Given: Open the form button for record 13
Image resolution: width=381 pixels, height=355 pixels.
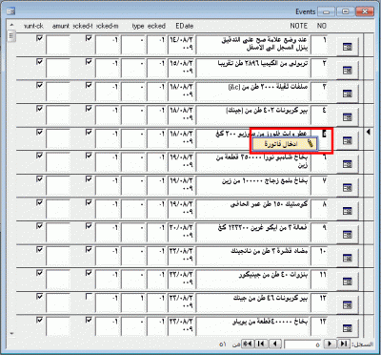Looking at the screenshot, I should (348, 327).
